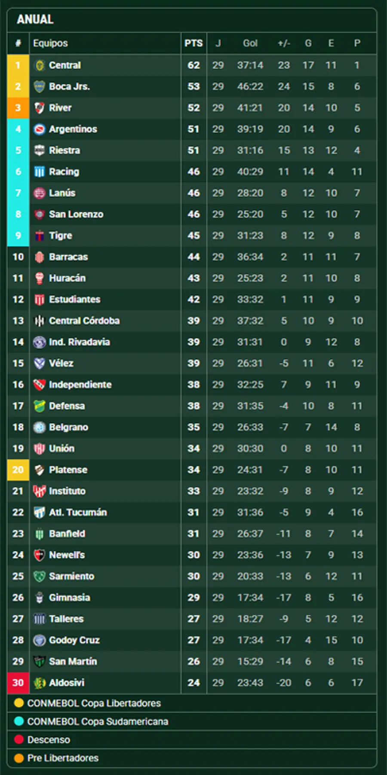Click the yellow Copa Libertadores legend dot
This screenshot has width=387, height=775.
click(x=19, y=703)
